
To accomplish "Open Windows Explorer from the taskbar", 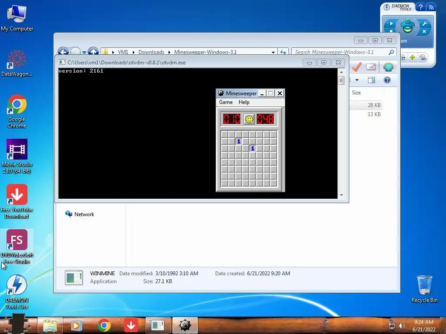I will point(50,325).
